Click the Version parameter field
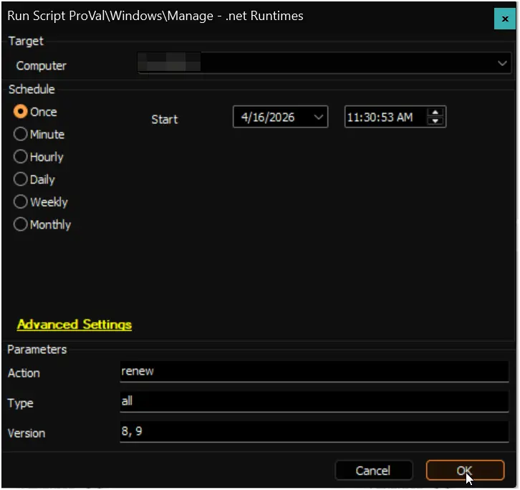 [314, 431]
